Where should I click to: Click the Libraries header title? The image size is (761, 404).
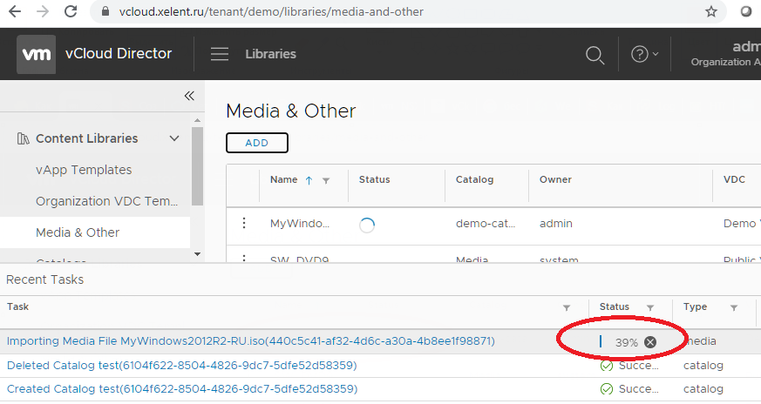coord(270,54)
